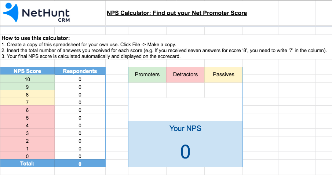Viewport: 332px width, 175px height.
Task: Select the Respondents cell for score 0
Action: pyautogui.click(x=80, y=156)
